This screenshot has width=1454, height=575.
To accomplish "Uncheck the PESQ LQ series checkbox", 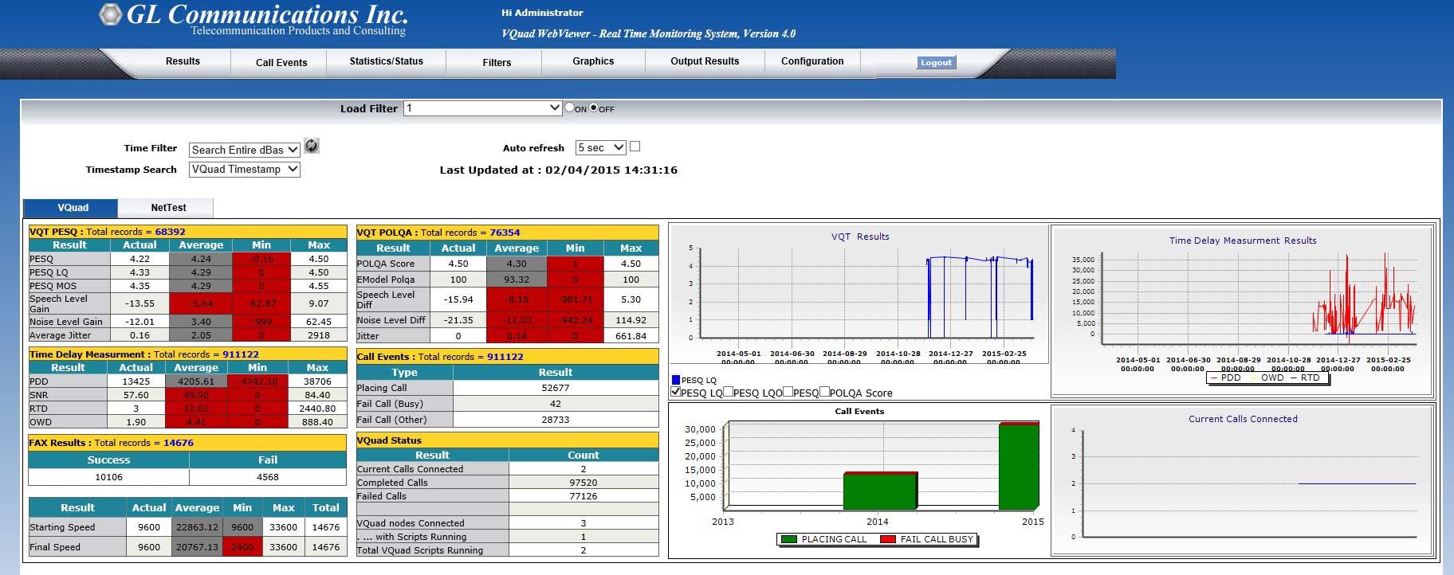I will (x=676, y=392).
